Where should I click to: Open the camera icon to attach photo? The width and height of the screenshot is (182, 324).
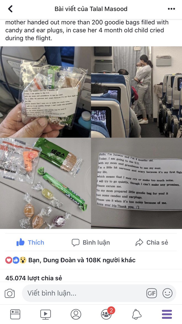tap(10, 293)
